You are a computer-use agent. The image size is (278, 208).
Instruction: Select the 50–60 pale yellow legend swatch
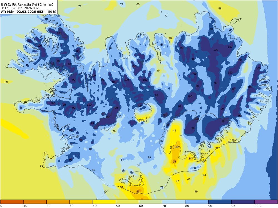pos(127,202)
